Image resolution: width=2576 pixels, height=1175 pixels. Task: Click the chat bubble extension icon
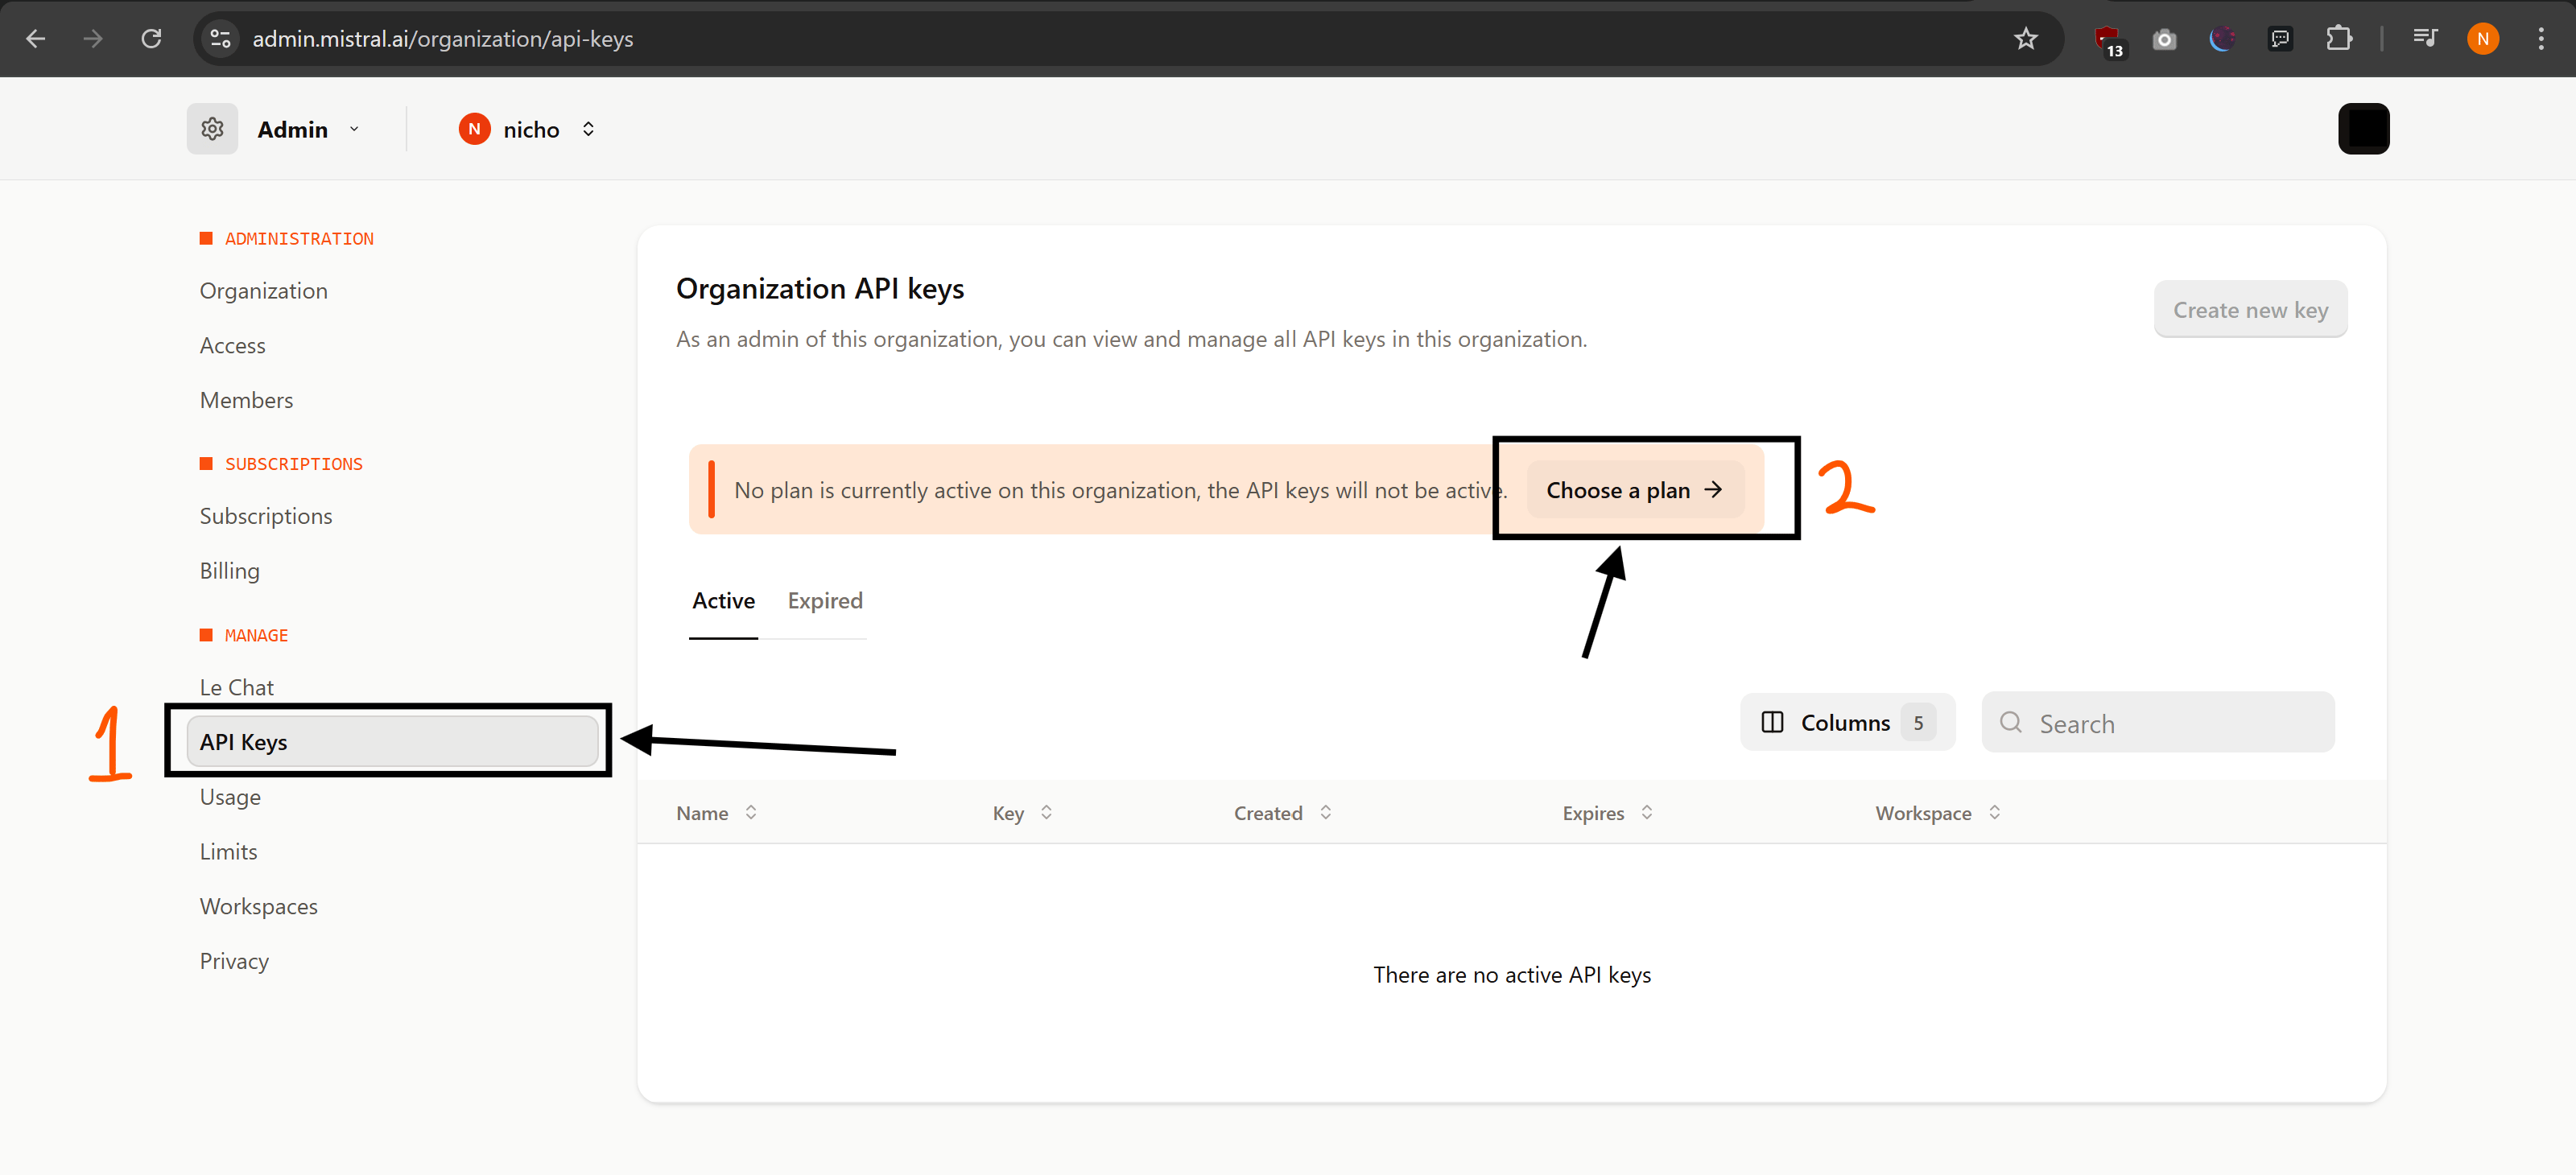coord(2280,39)
